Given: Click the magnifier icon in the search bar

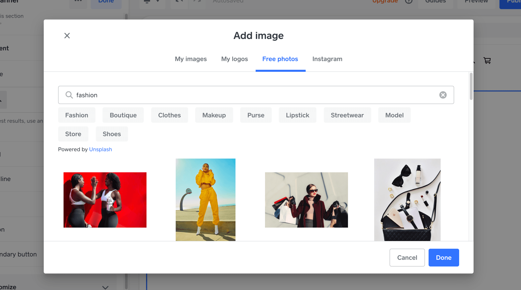Looking at the screenshot, I should (69, 95).
